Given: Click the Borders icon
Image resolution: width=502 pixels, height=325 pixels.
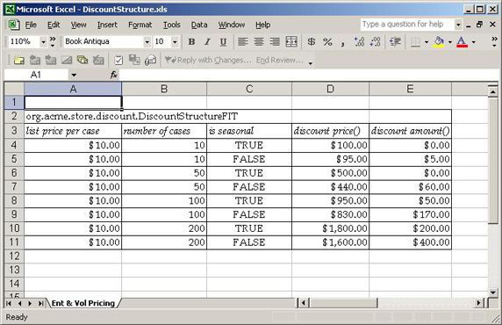Looking at the screenshot, I should (415, 41).
